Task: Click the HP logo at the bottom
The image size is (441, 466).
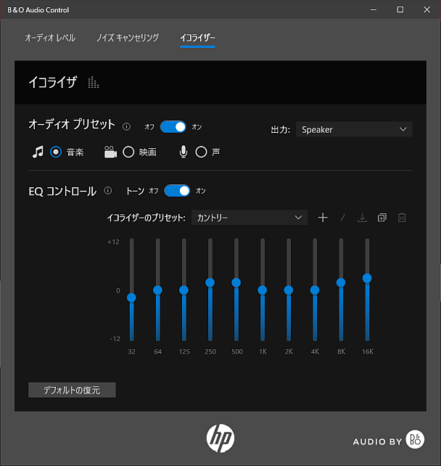Action: tap(220, 438)
